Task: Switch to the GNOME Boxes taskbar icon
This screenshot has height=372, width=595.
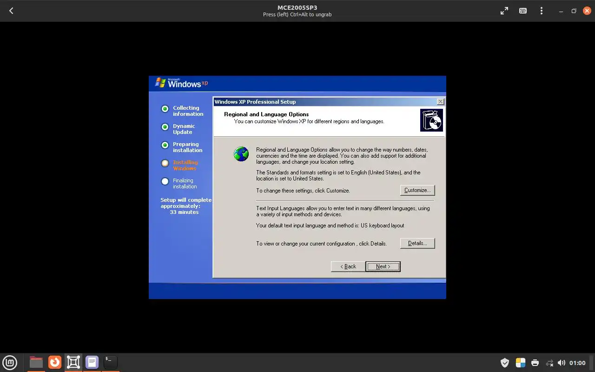Action: tap(73, 362)
